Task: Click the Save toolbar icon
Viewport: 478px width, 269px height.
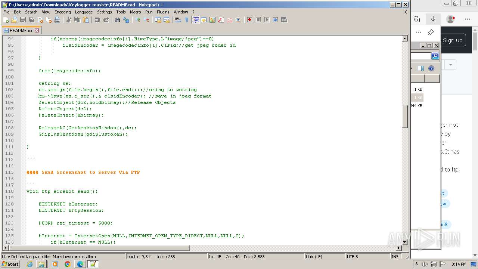Action: click(x=23, y=20)
